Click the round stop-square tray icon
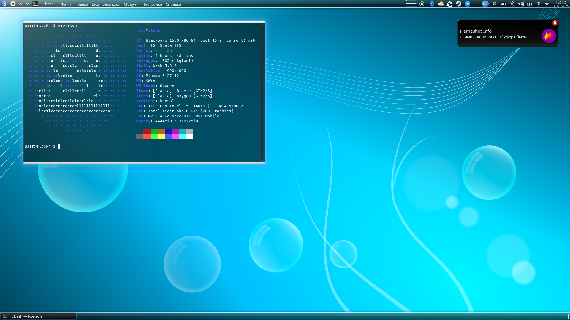Screen dimensions: 570x320 [x=422, y=4]
